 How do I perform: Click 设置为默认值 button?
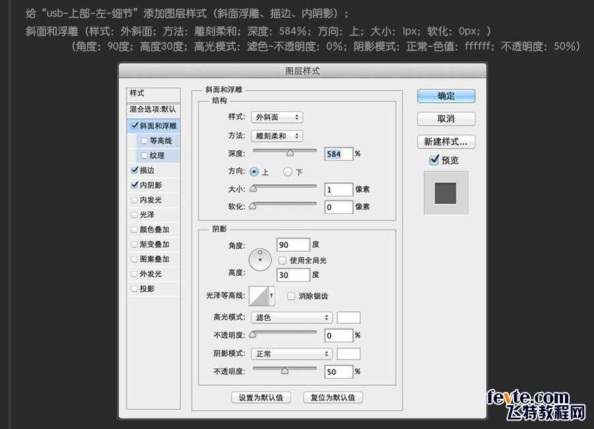pyautogui.click(x=261, y=397)
